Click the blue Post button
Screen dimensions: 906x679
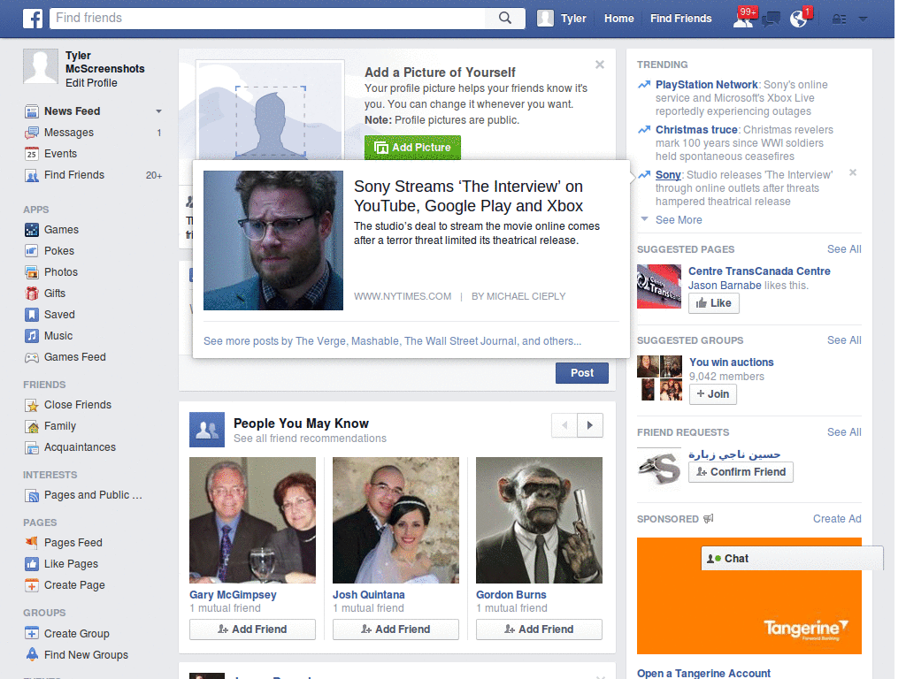tap(582, 373)
